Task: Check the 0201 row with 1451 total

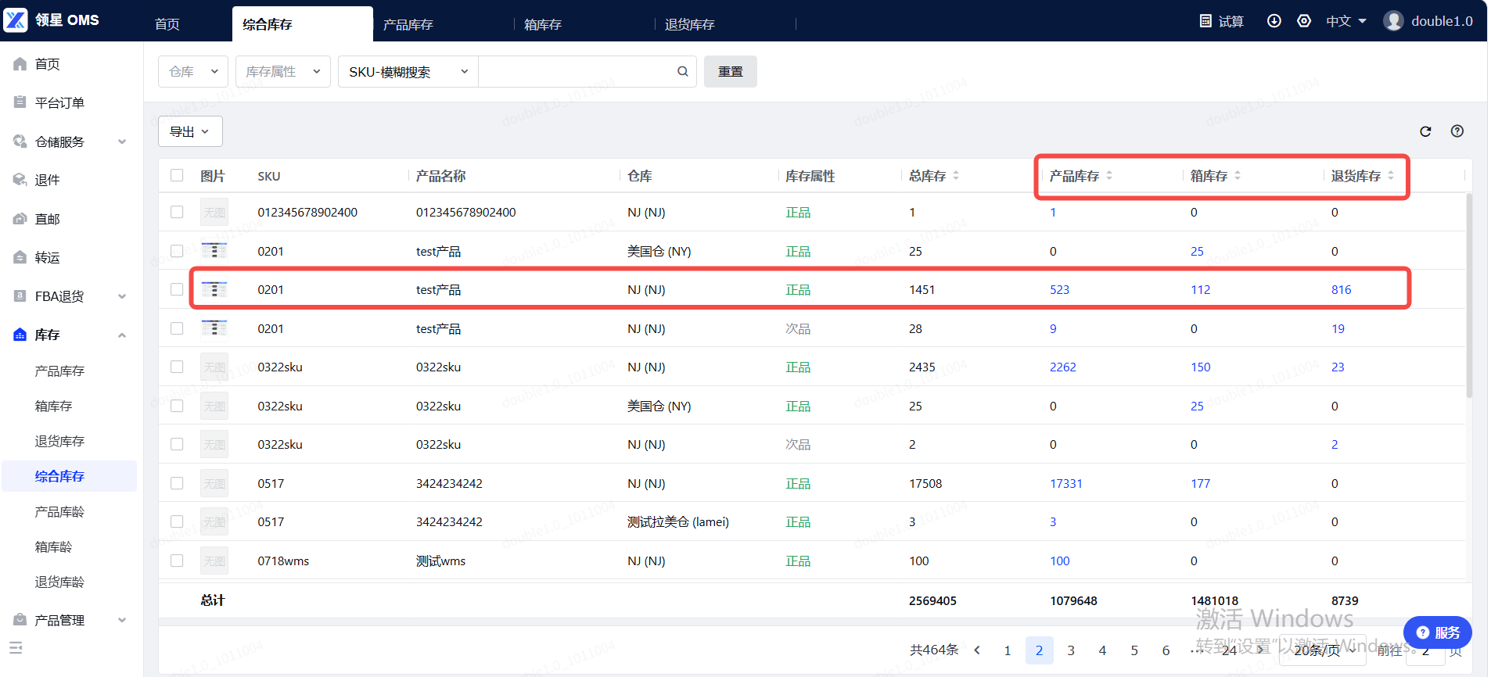Action: coord(177,289)
